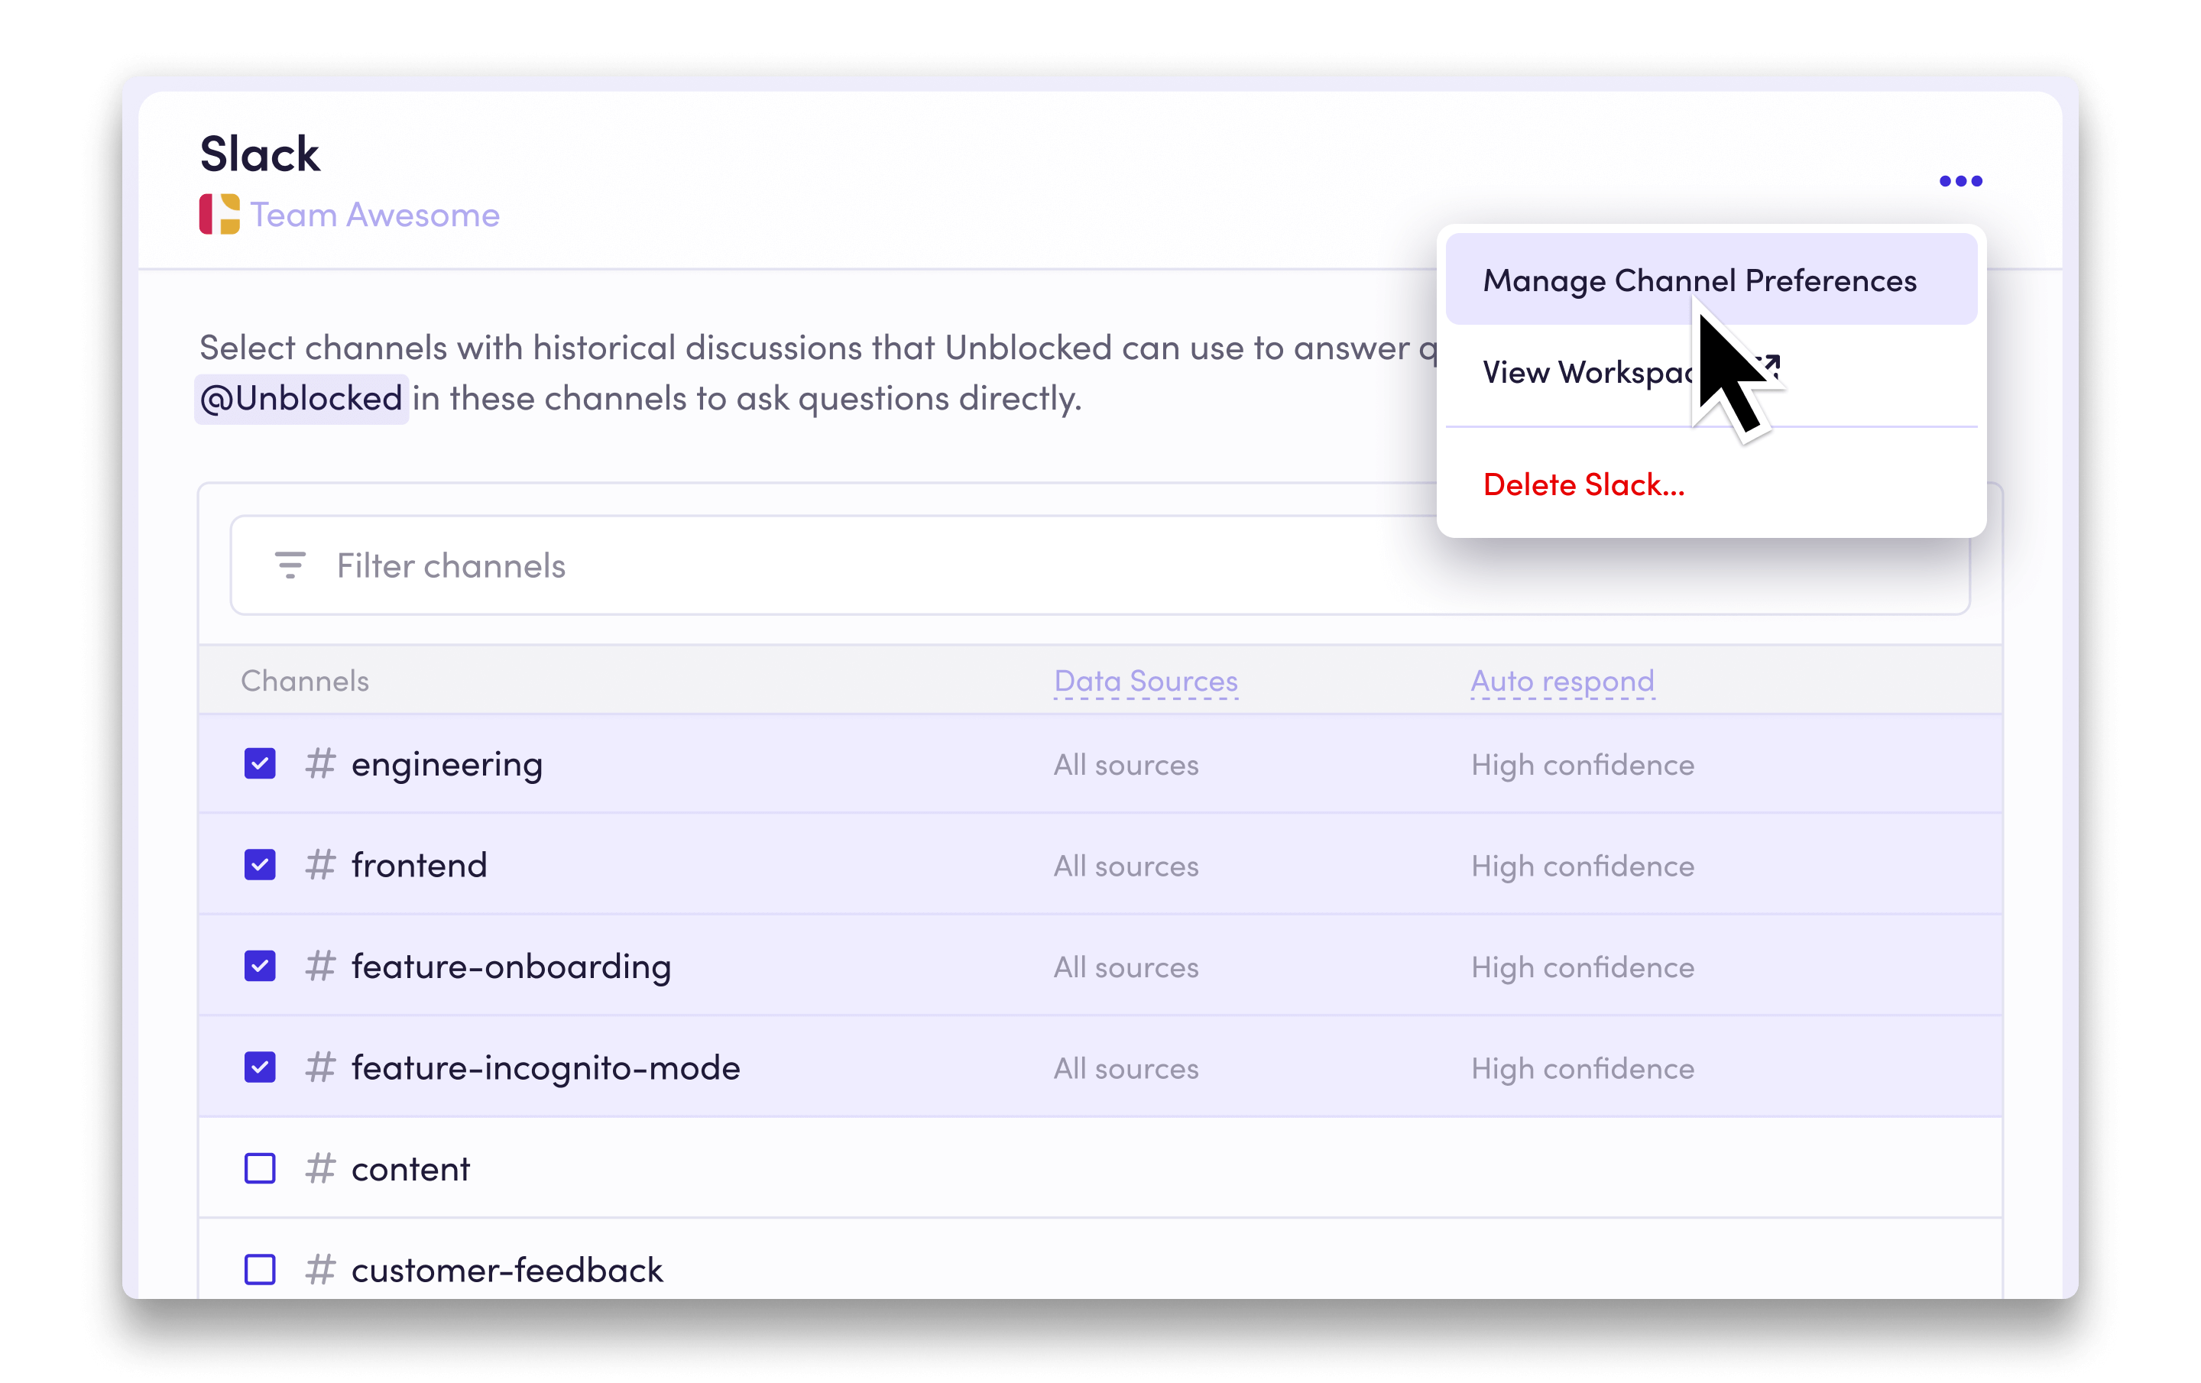This screenshot has height=1383, width=2201.
Task: Click the frontend channel name
Action: [420, 865]
